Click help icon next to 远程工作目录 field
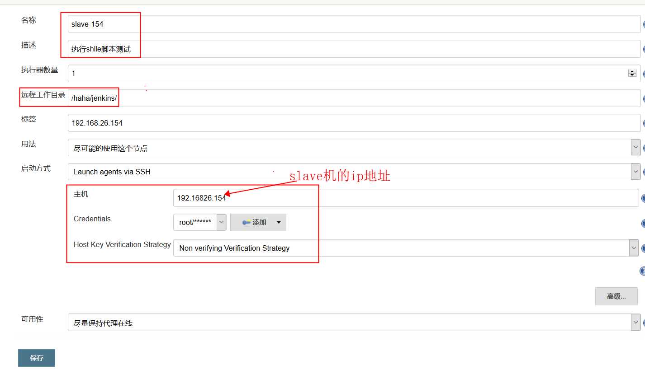The image size is (645, 374). tap(644, 98)
